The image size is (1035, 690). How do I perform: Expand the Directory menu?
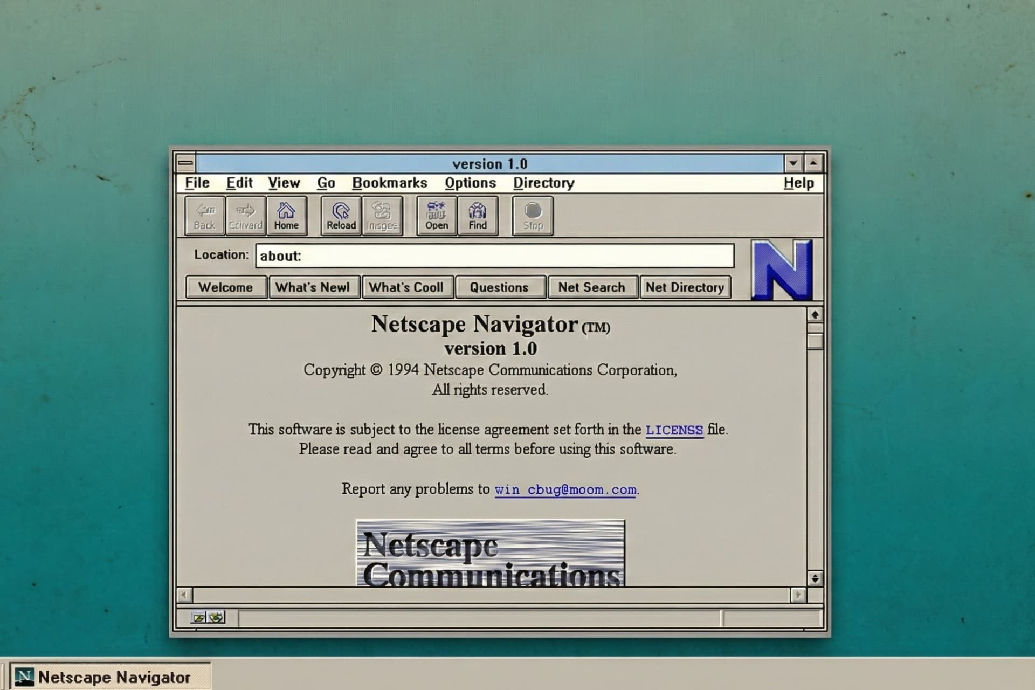[543, 183]
